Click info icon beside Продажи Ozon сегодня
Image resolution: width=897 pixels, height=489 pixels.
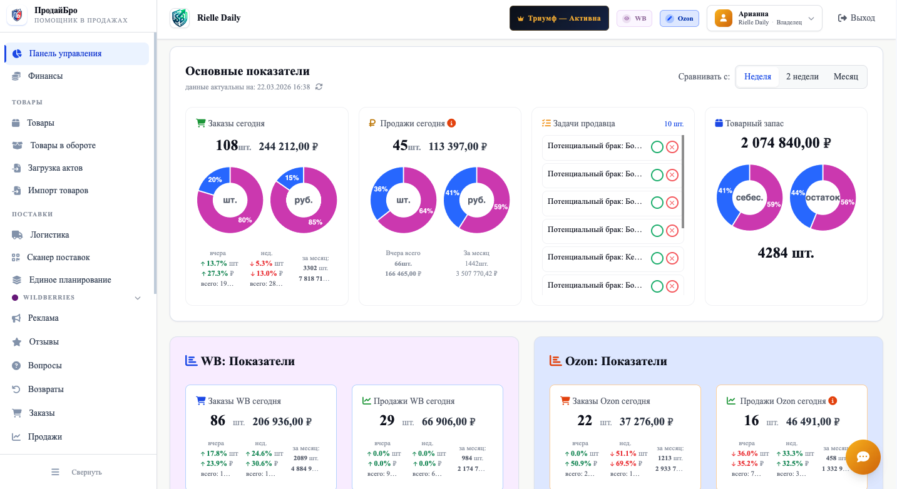[x=833, y=401]
